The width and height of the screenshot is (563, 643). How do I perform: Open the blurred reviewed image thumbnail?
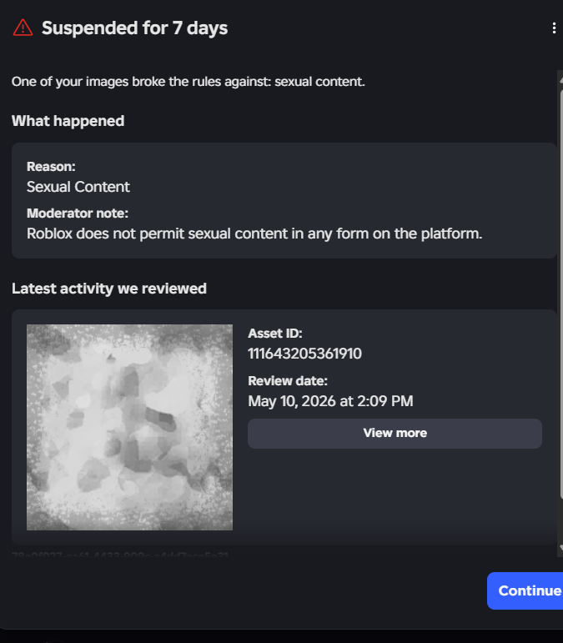(x=129, y=427)
